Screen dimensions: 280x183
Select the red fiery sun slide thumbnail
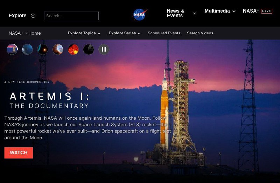click(73, 49)
